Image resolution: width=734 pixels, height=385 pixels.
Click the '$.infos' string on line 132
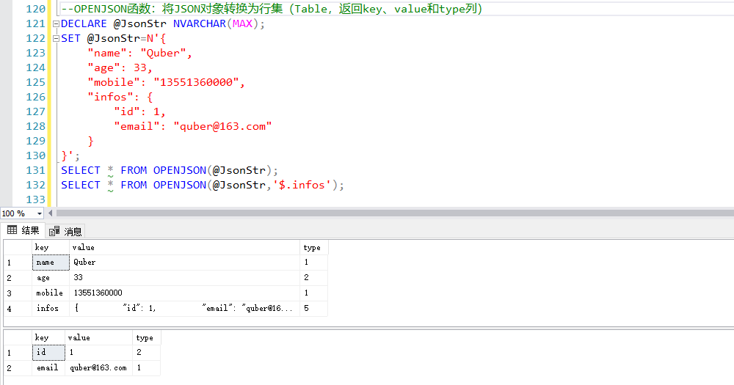point(302,185)
